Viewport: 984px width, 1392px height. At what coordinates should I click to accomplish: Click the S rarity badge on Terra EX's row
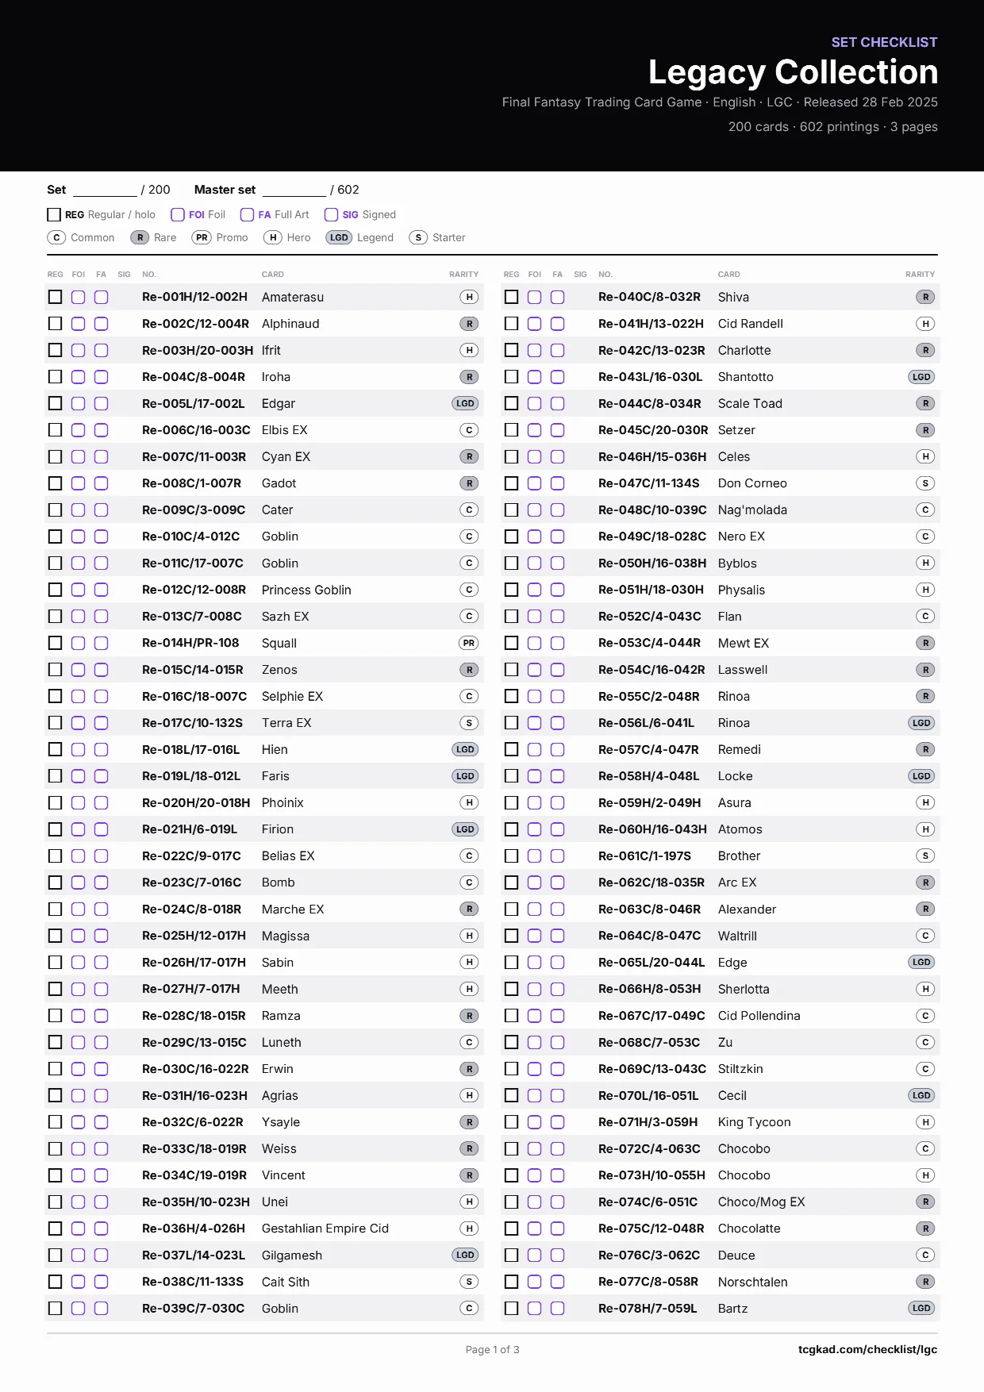(x=470, y=723)
